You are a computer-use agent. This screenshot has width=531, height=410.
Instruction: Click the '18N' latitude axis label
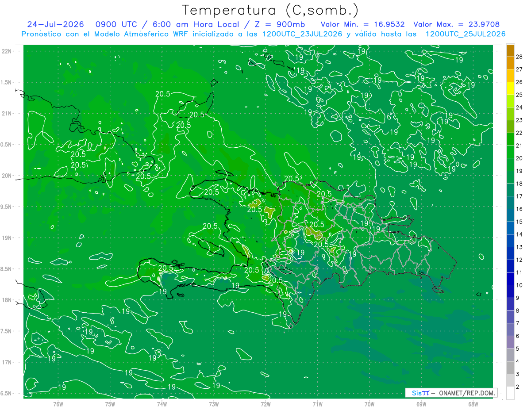point(7,300)
